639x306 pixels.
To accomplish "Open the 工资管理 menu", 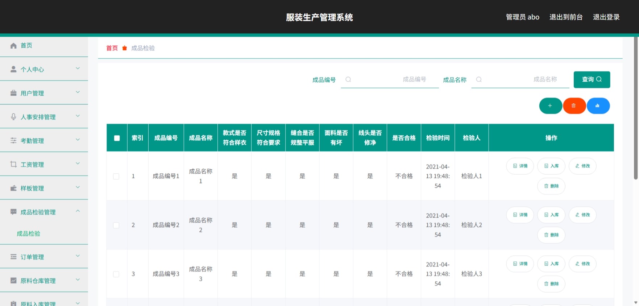I will tap(44, 164).
